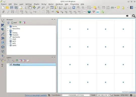Open the Composer Manager icon
136x97 pixels.
(x=25, y=8)
